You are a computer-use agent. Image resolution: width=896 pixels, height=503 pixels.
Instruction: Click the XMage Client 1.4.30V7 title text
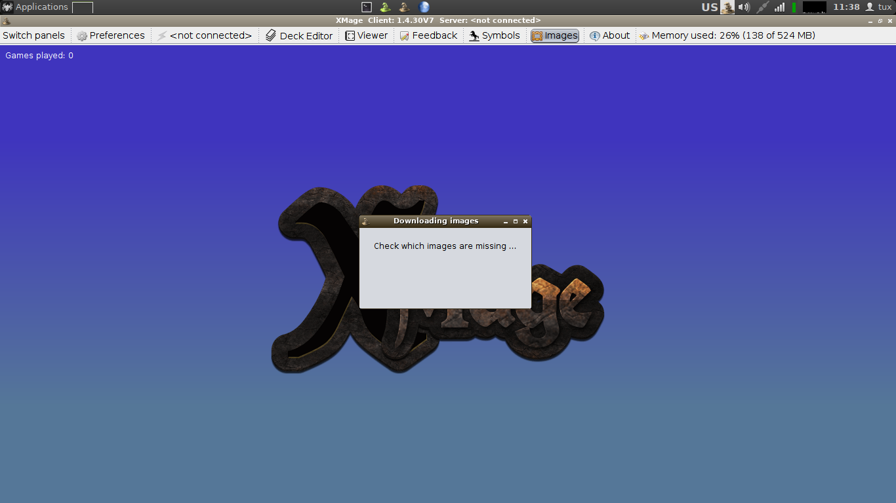pos(438,20)
